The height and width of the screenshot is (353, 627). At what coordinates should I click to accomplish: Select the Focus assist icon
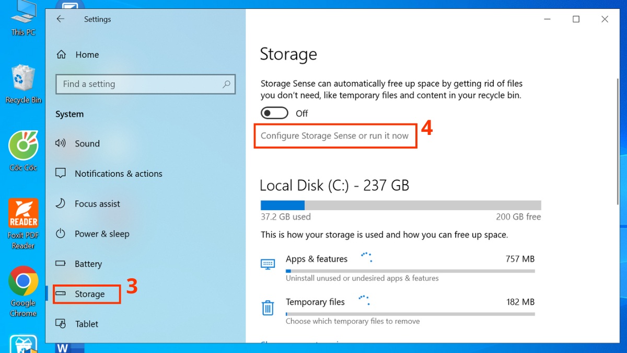[x=61, y=203]
